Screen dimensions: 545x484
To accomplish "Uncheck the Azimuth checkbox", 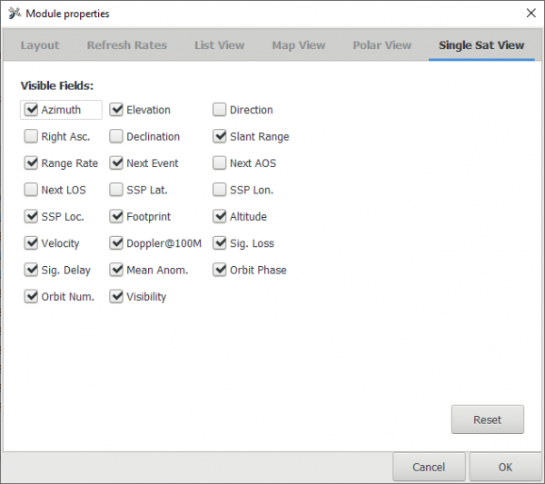I will [x=32, y=110].
